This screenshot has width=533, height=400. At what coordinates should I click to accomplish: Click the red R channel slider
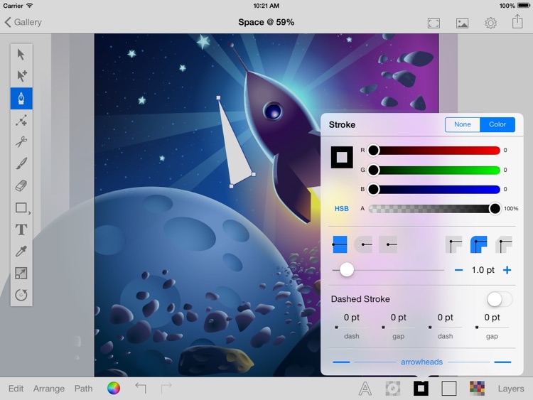coord(434,150)
